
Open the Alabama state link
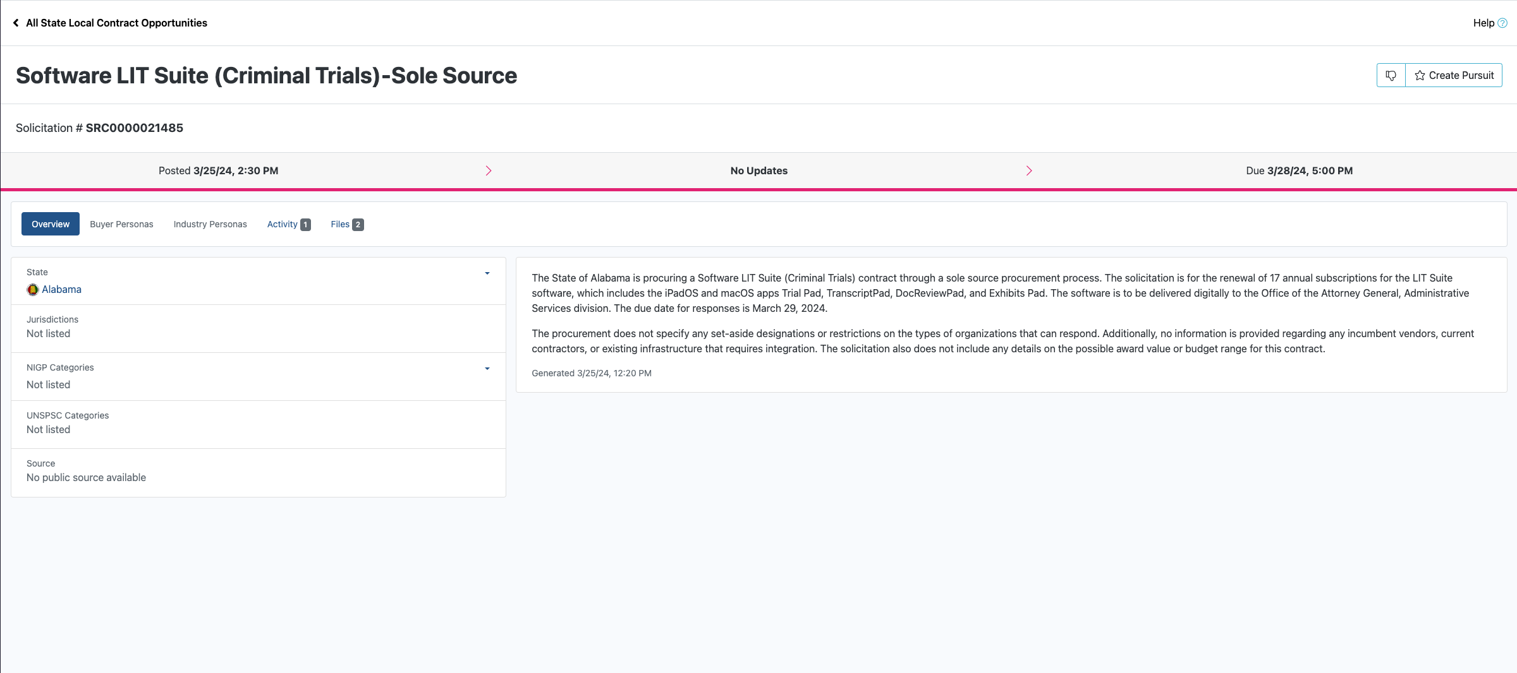61,289
